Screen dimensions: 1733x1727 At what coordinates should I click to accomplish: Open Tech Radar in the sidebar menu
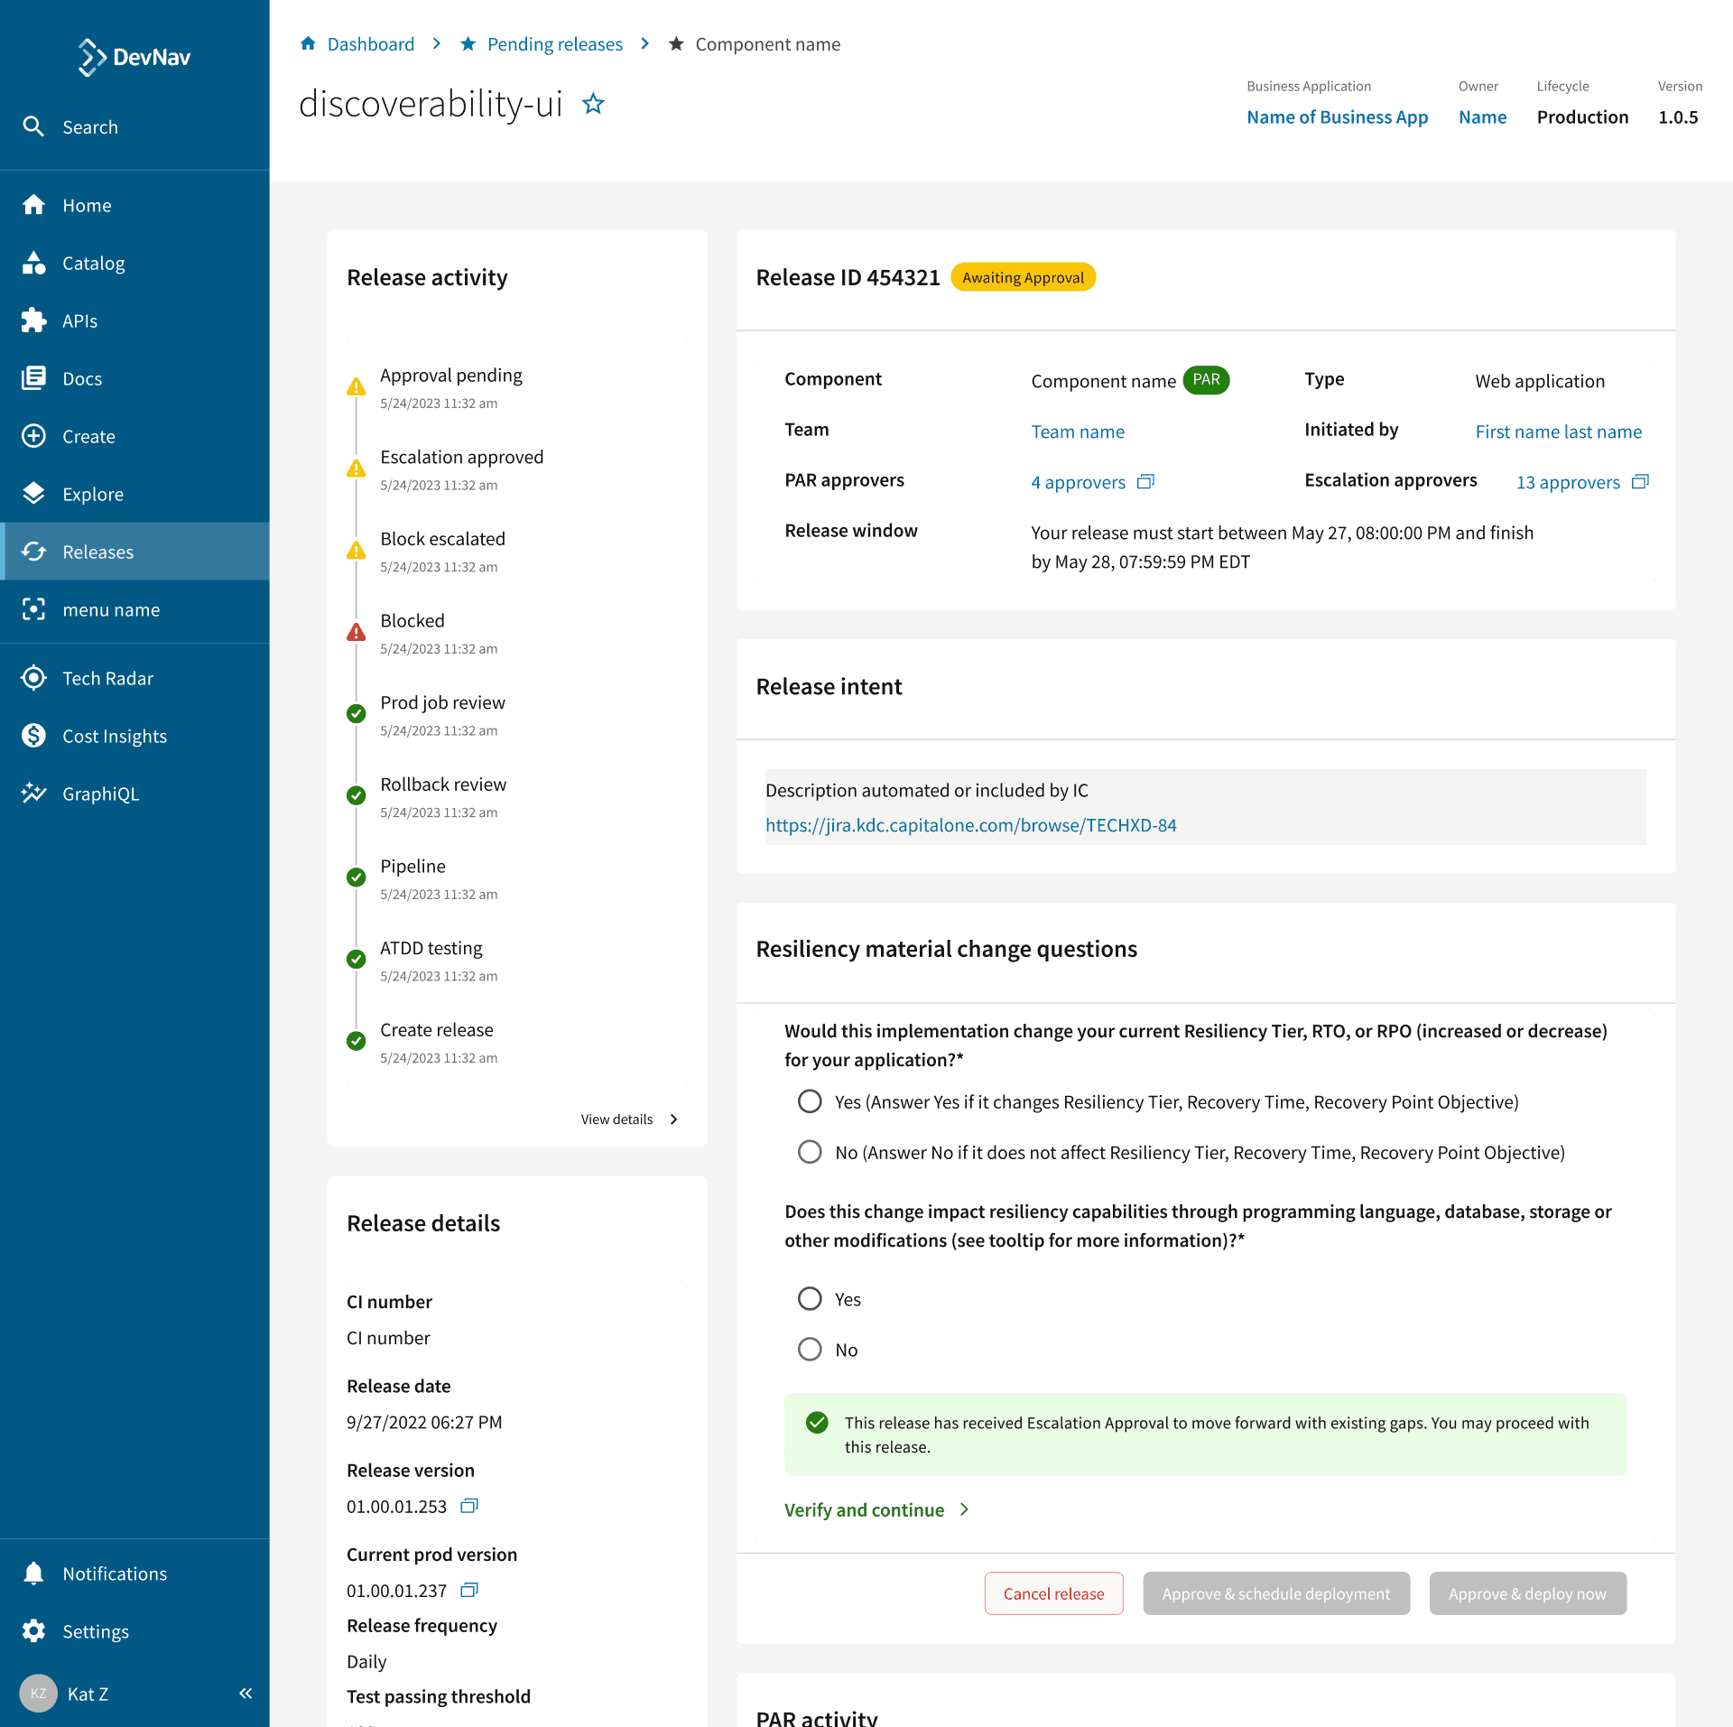point(134,678)
